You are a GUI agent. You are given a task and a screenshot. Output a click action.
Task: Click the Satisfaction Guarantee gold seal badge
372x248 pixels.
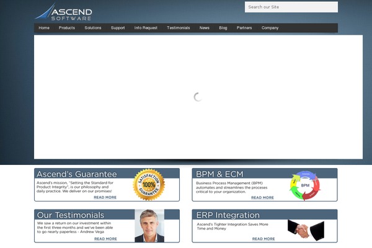(149, 185)
